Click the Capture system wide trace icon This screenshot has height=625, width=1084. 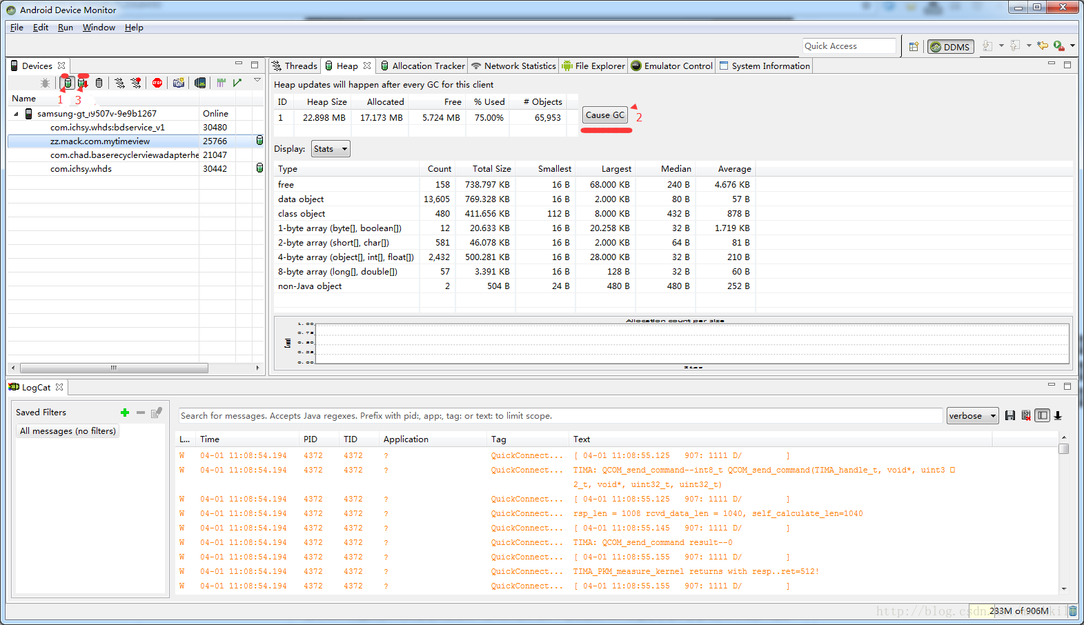[221, 83]
